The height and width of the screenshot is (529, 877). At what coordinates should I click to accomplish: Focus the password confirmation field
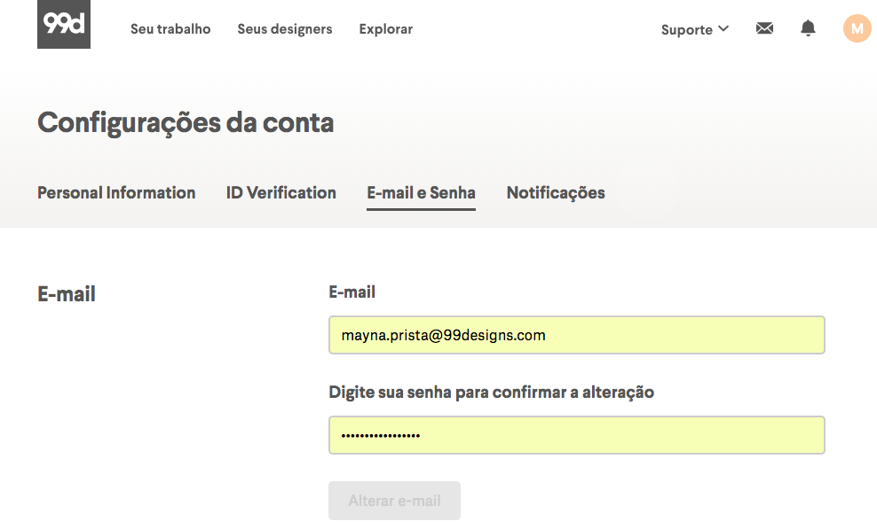tap(577, 435)
